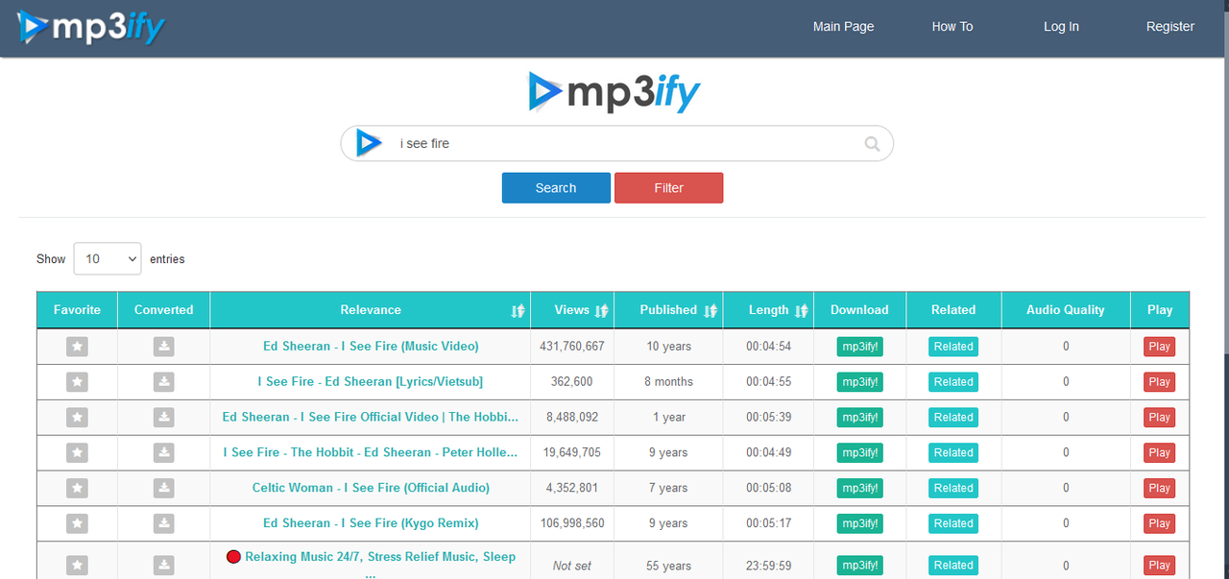Open I See Fire - The Hobbit Peter Holle... link

371,452
